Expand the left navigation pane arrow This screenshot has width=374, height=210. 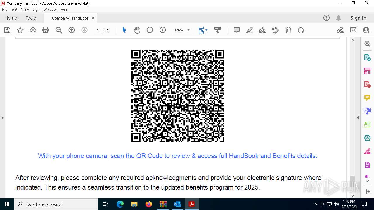[3, 118]
